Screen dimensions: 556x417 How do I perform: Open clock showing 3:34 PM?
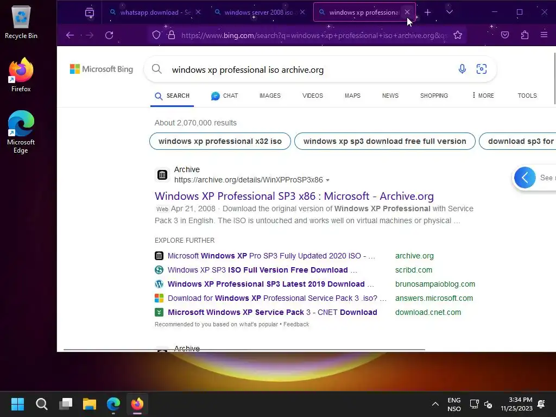[517, 404]
